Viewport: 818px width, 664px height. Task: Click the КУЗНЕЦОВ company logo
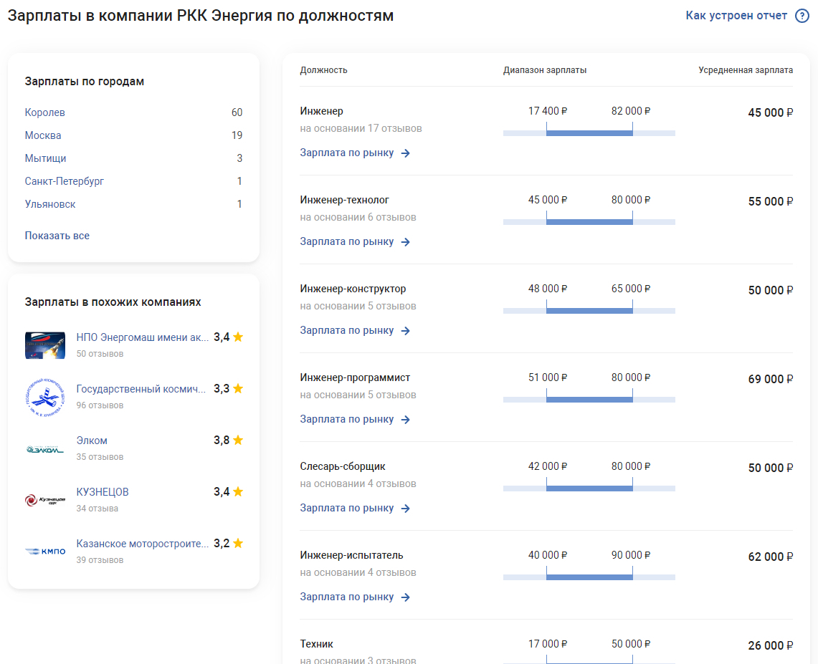click(x=45, y=501)
